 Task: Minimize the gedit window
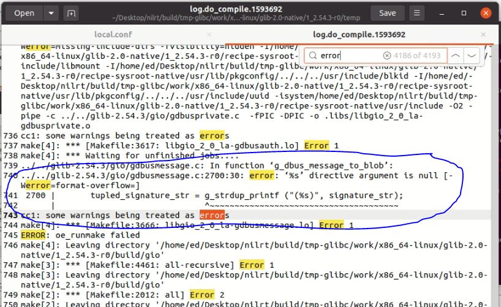pos(442,13)
